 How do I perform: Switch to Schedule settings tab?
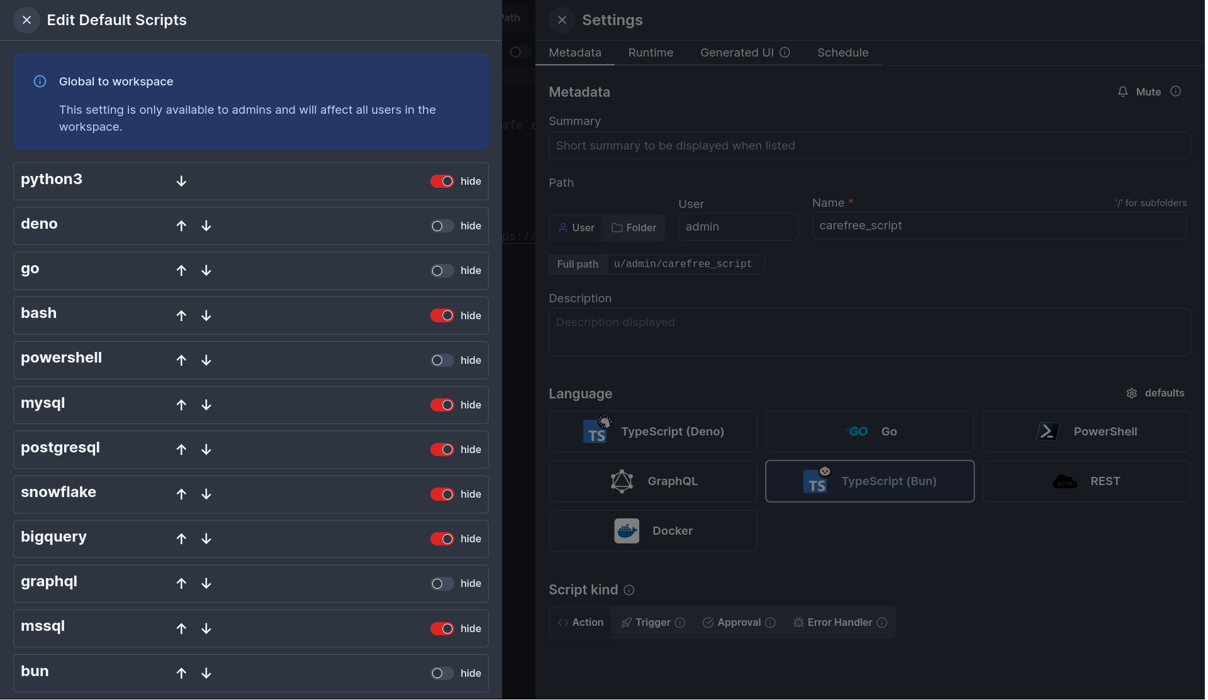(x=842, y=53)
